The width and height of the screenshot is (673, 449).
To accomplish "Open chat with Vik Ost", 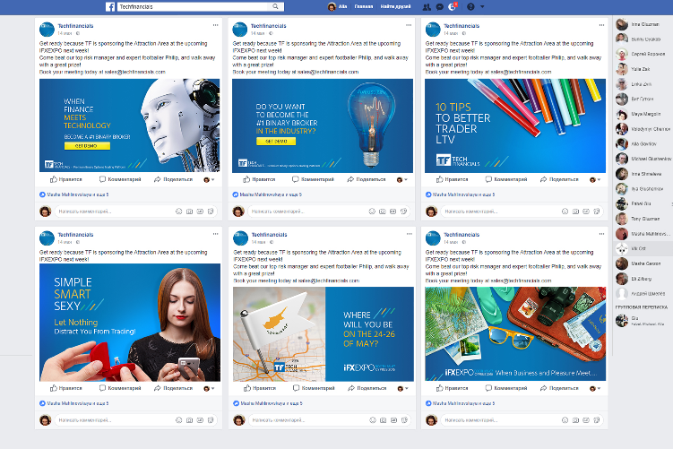I will click(643, 248).
